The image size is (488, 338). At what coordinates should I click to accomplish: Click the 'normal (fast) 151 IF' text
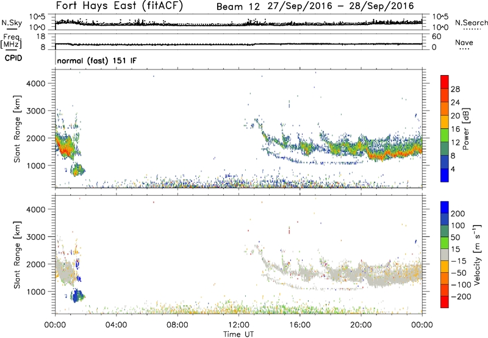tap(97, 60)
